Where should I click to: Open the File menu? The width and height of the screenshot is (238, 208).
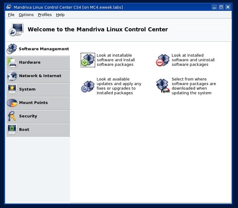tap(11, 15)
